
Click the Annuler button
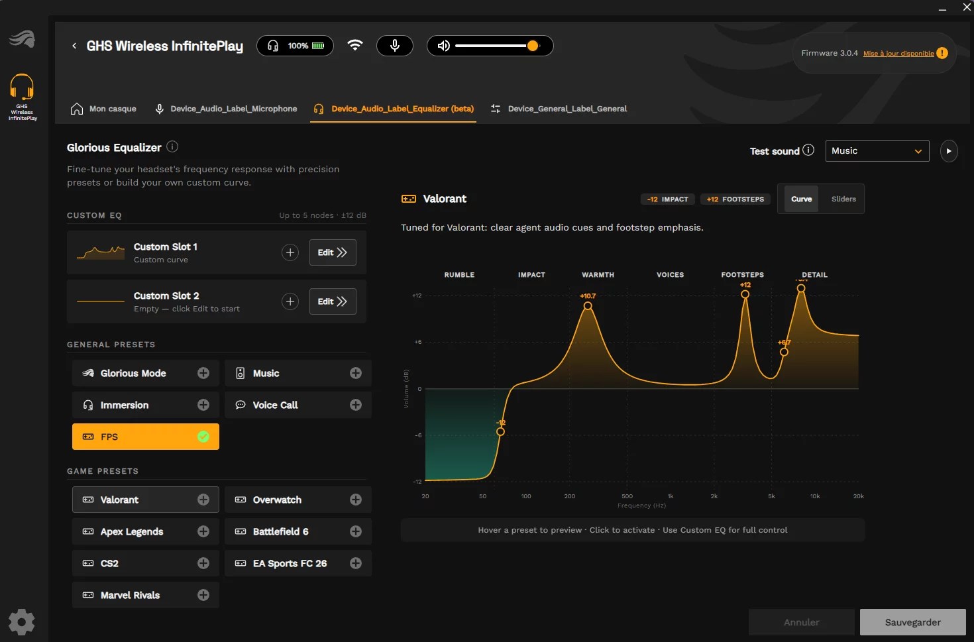coord(802,622)
